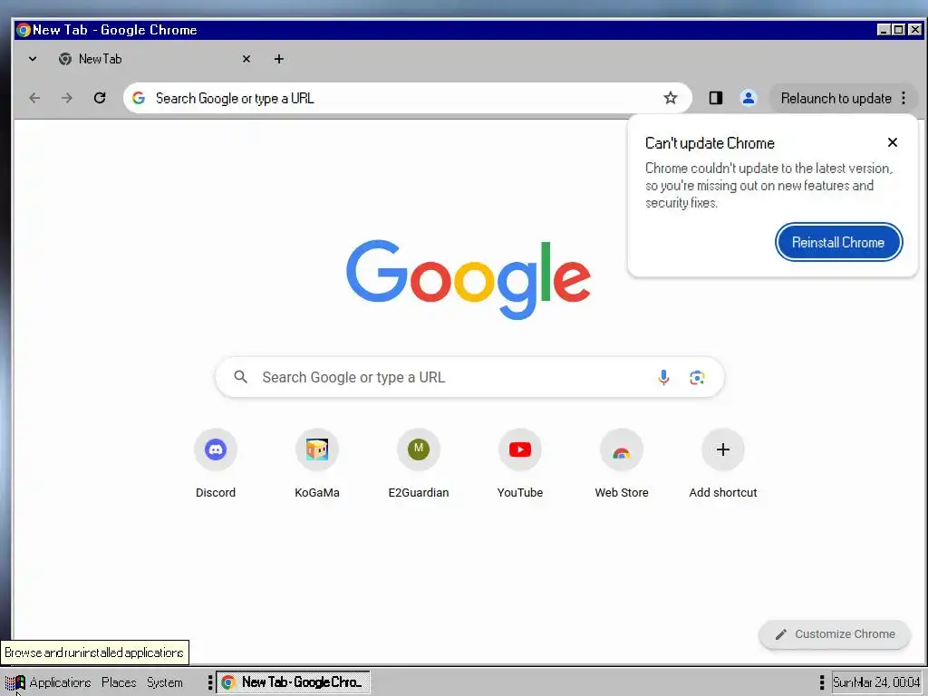Click the back navigation arrow
This screenshot has width=928, height=696.
pyautogui.click(x=35, y=98)
